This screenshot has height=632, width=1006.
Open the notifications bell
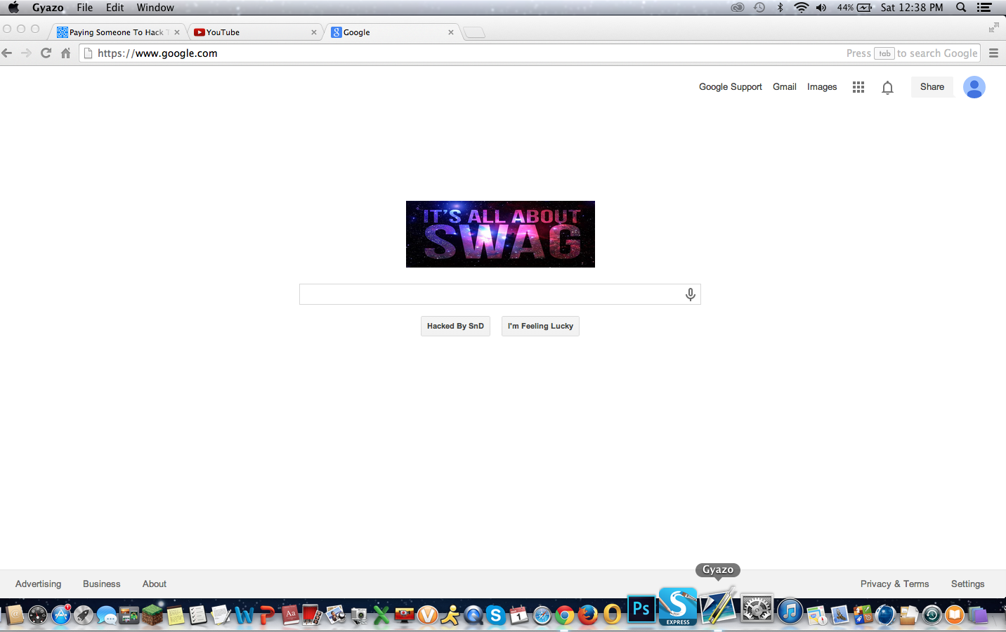click(888, 88)
